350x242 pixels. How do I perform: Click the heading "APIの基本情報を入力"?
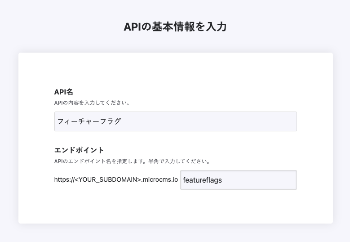coord(175,27)
